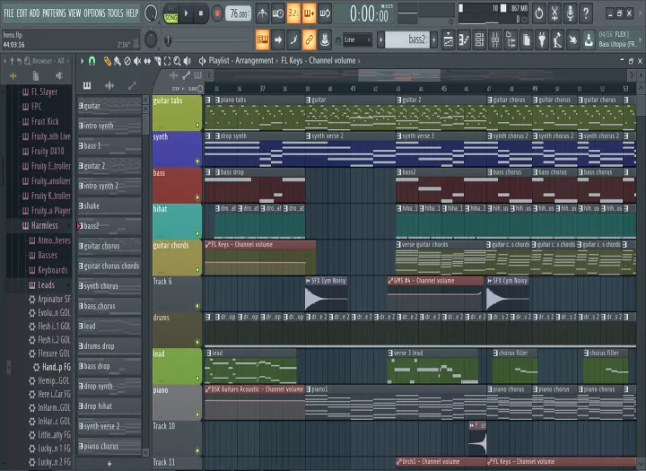Viewport: 646px width, 471px height.
Task: Mute the synth track green dot
Action: pos(197,161)
